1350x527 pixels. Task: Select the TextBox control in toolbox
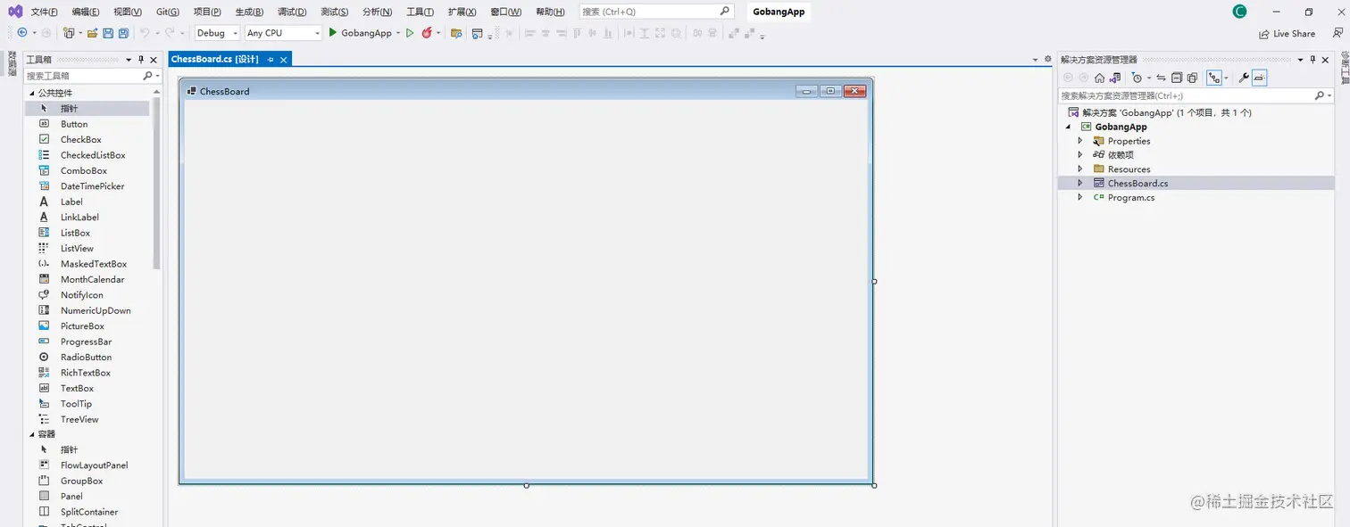(x=77, y=389)
